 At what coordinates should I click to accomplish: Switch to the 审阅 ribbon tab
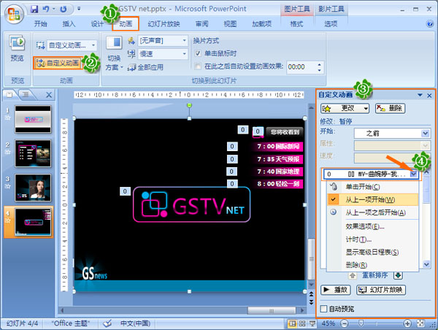(201, 24)
